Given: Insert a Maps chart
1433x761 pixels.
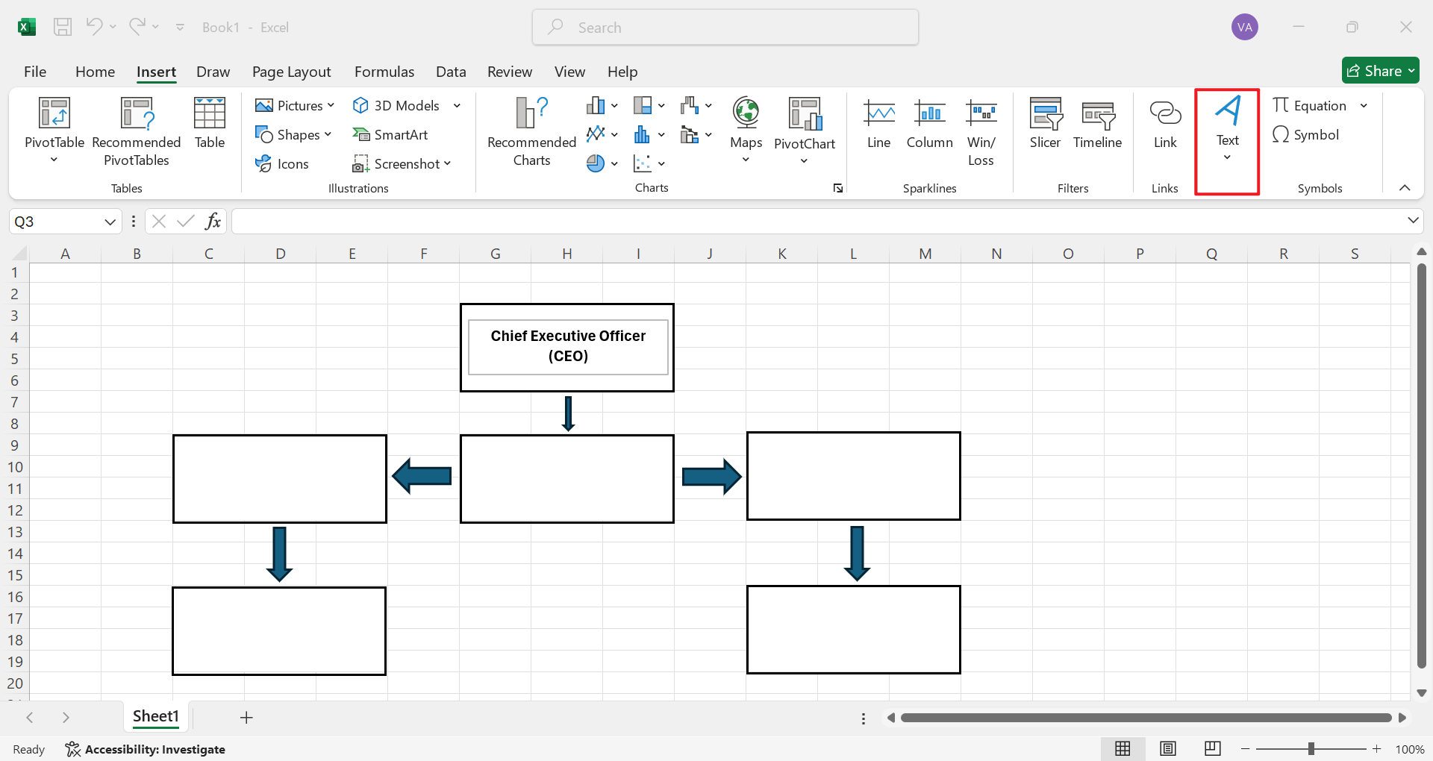Looking at the screenshot, I should (x=745, y=125).
